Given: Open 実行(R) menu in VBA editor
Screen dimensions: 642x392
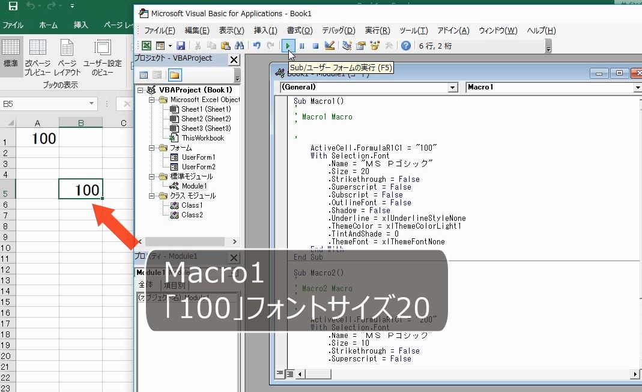Looking at the screenshot, I should pos(378,31).
